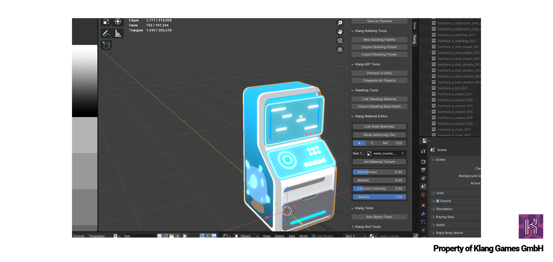Switch perspective/orthographic grid icon
The width and height of the screenshot is (553, 262).
(340, 50)
